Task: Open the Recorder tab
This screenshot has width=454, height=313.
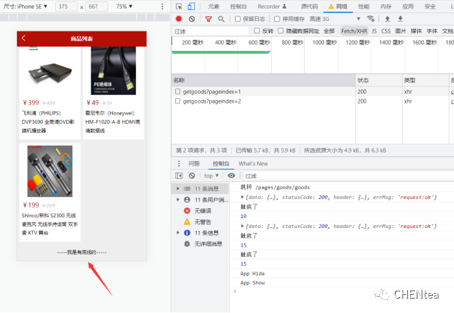Action: click(272, 7)
